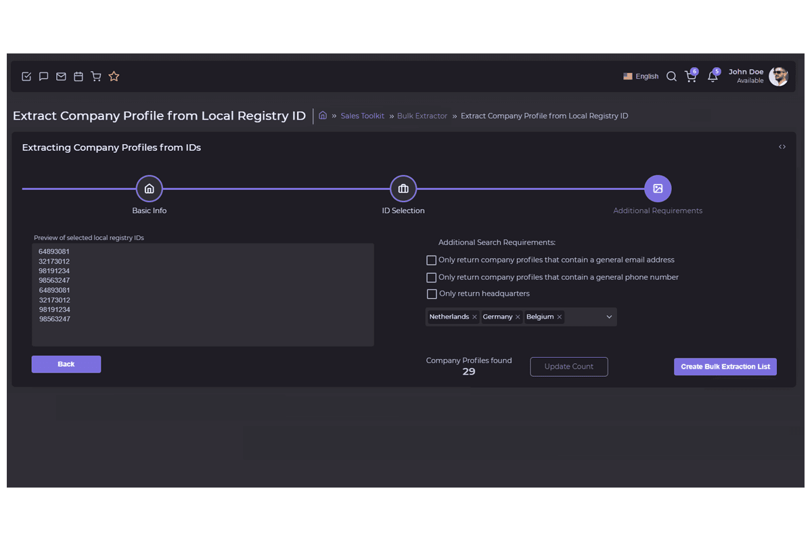Check Only return headquarters option
This screenshot has width=812, height=541.
pyautogui.click(x=431, y=294)
